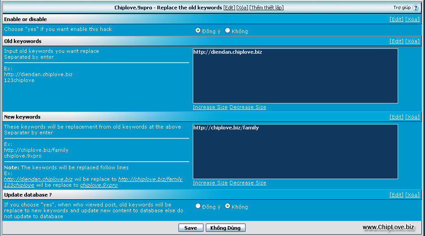Screen dimensions: 425x236
Task: Click the Không Dùng button
Action: [226, 228]
